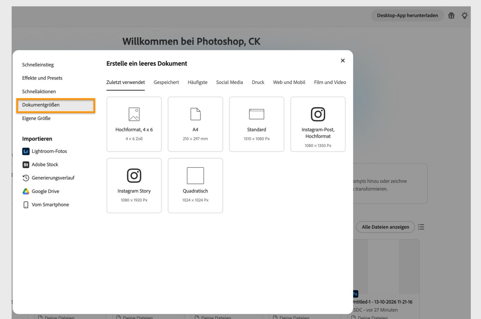Pick the Quadratisch 1024 x 1024 preset
The height and width of the screenshot is (319, 481).
(x=195, y=186)
